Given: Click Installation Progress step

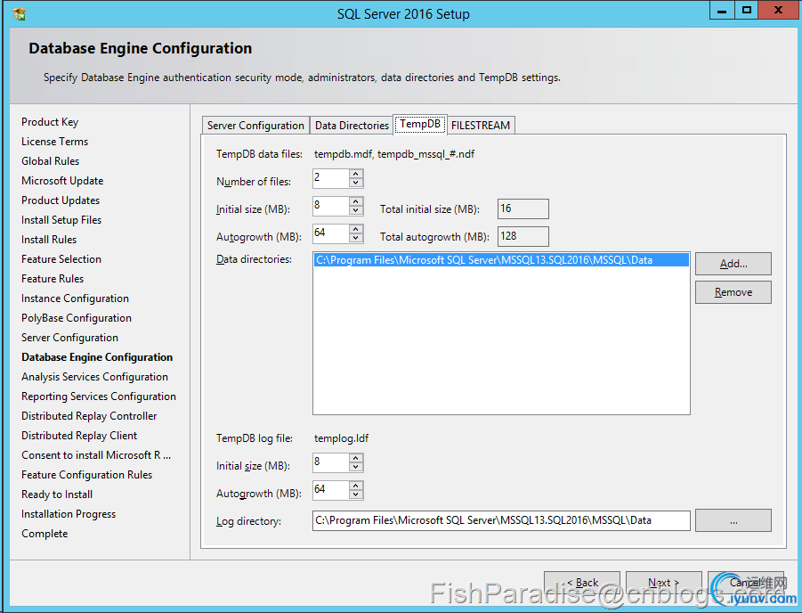Looking at the screenshot, I should coord(69,514).
